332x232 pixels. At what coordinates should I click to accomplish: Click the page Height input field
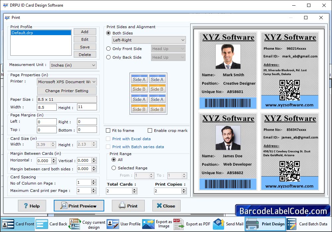pyautogui.click(x=87, y=107)
